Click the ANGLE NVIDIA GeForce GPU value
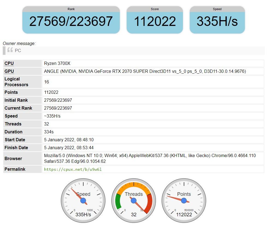The image size is (267, 225). pyautogui.click(x=145, y=71)
